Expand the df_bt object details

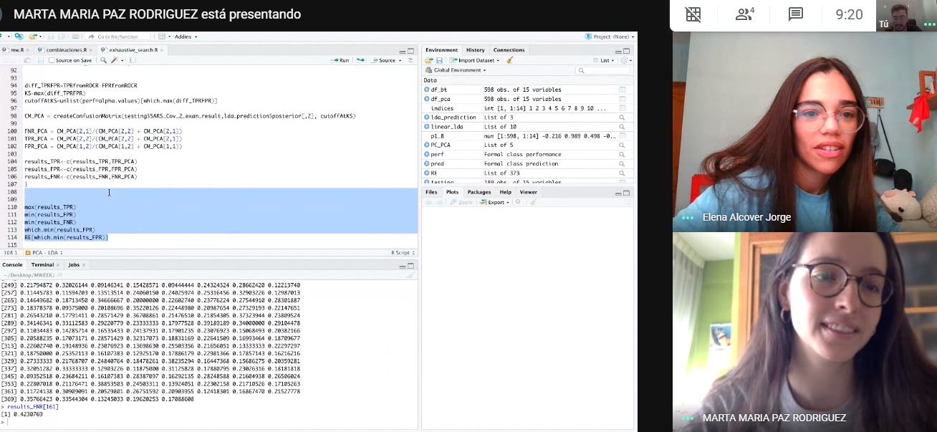point(427,90)
